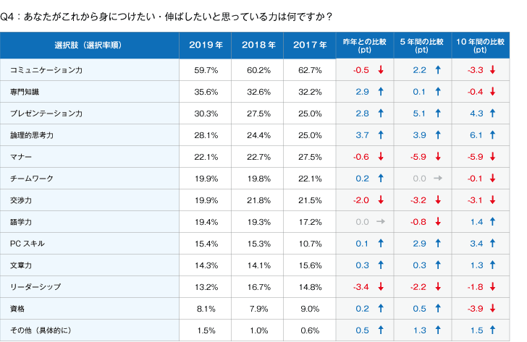
Task: Select the 2018年 column header
Action: point(258,45)
